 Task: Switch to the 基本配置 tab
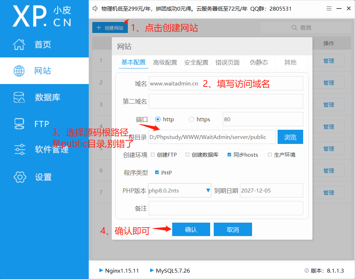pos(133,62)
